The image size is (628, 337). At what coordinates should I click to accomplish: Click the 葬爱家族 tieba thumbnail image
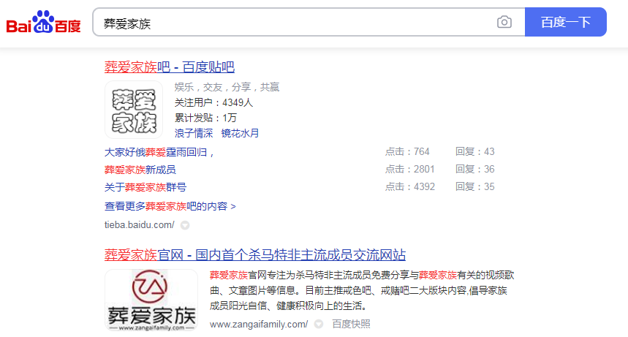tap(134, 110)
